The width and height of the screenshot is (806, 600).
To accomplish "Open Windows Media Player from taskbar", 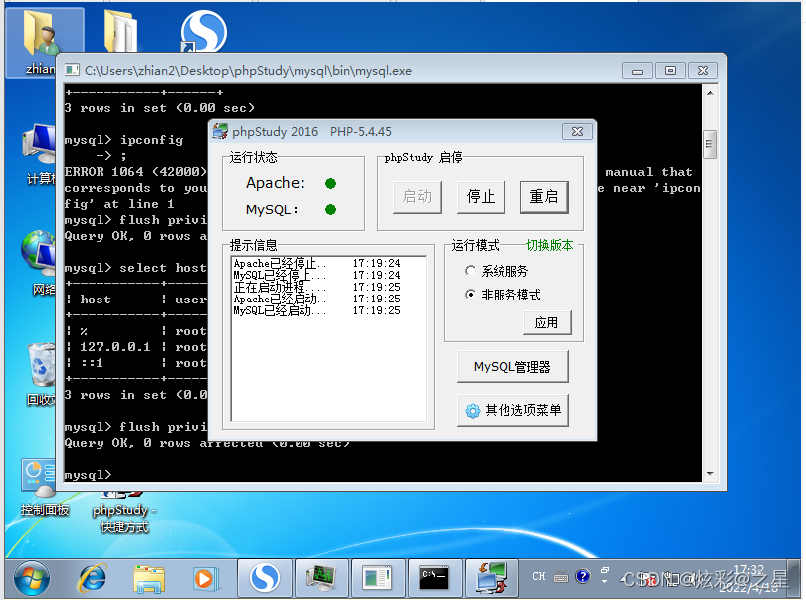I will tap(206, 579).
